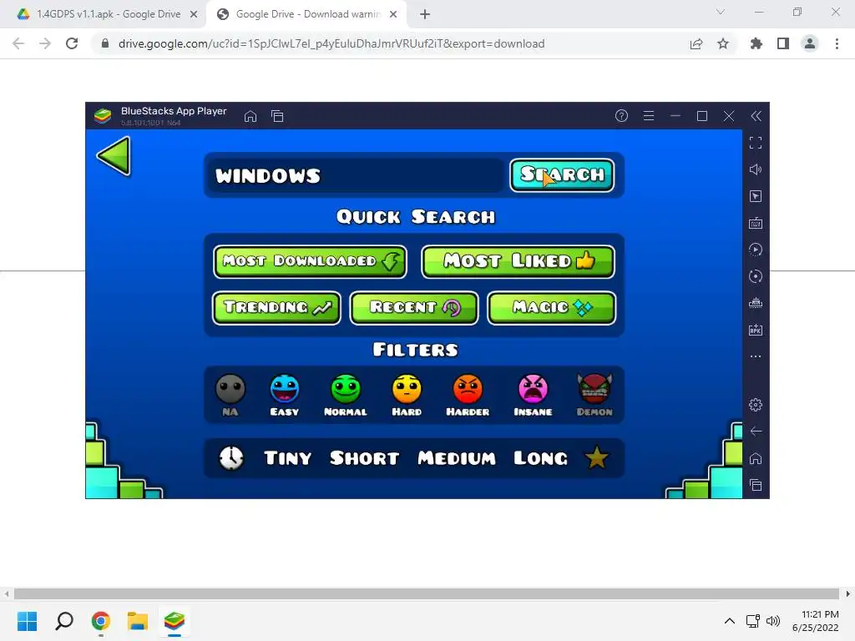Click BlueStacks macro play sidebar icon

[756, 250]
